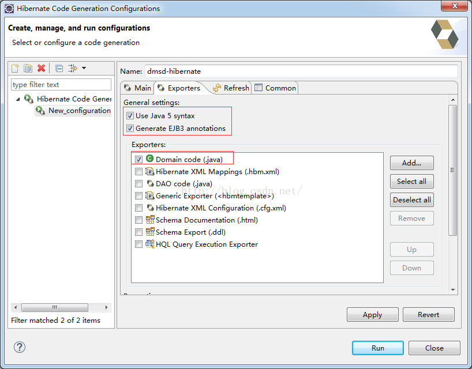Click the Name input field
This screenshot has width=472, height=369.
[x=301, y=71]
